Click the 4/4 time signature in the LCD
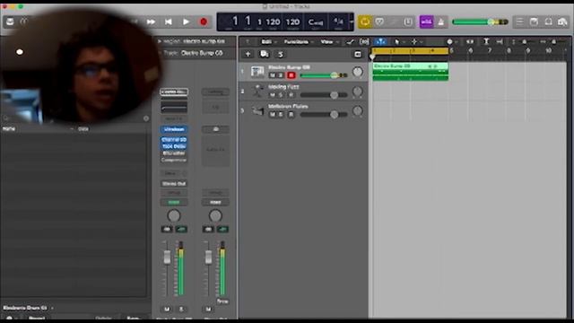This screenshot has width=574, height=323. (x=338, y=22)
